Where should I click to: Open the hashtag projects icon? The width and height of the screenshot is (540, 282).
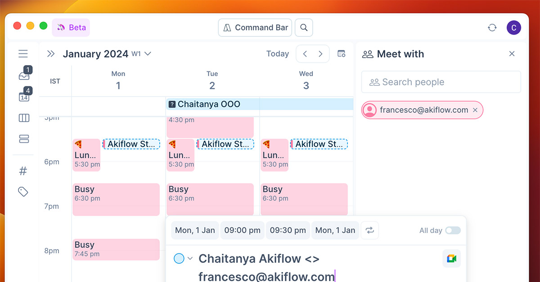click(x=23, y=171)
